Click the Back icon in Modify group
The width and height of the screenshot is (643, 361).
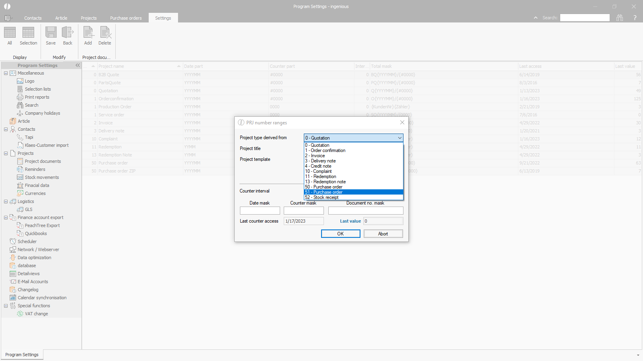pos(68,33)
